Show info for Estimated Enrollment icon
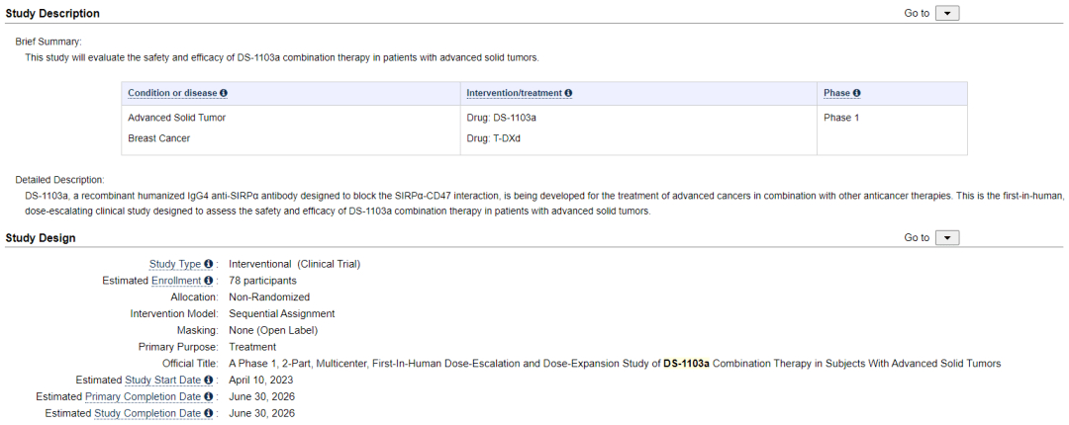Screen dimensions: 1069x425 coord(209,281)
